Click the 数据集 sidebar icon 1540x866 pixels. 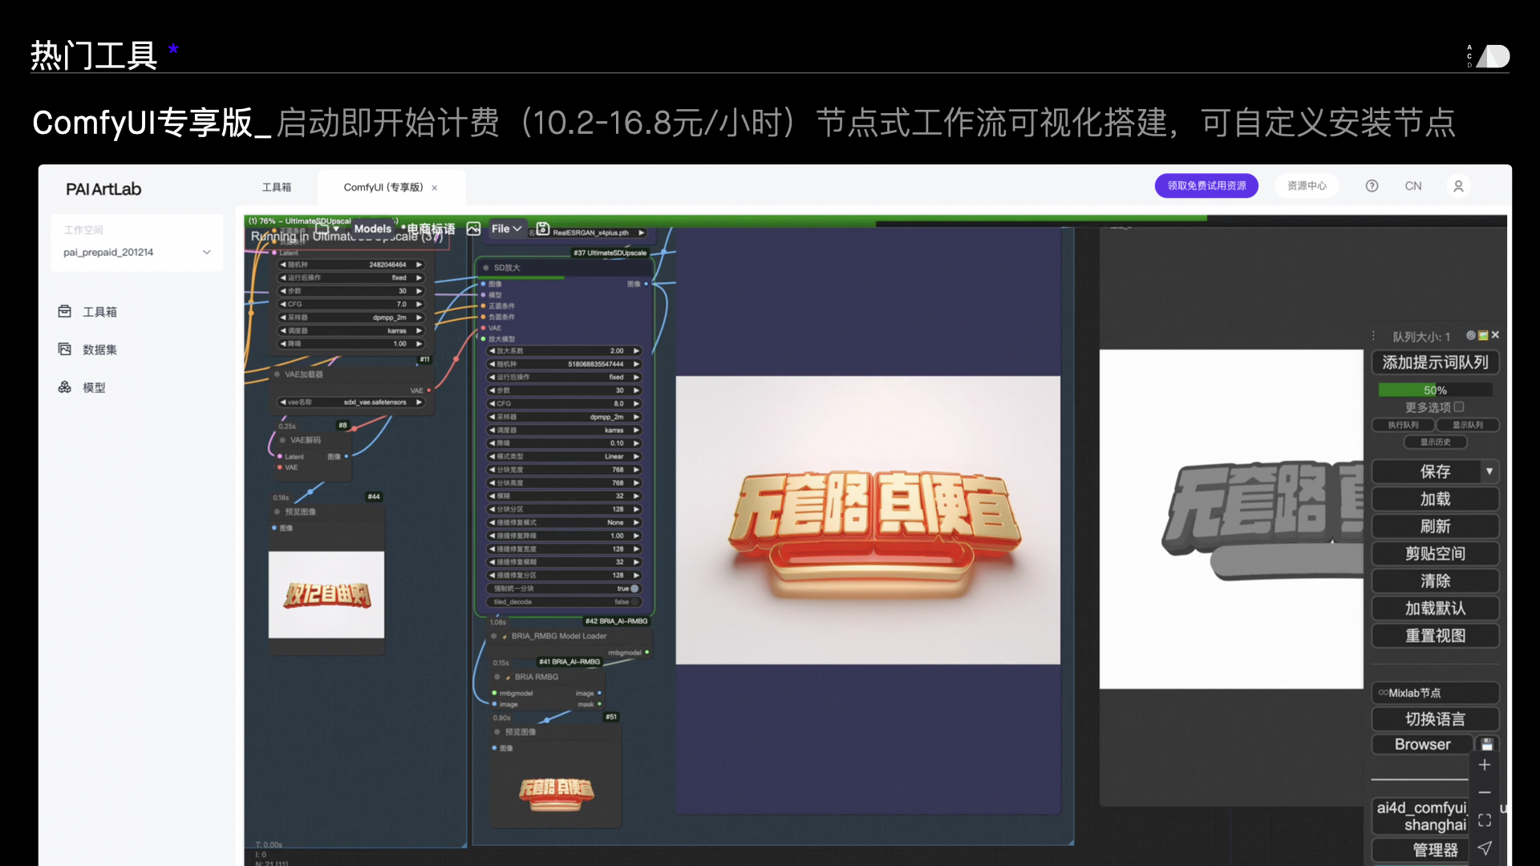[65, 349]
